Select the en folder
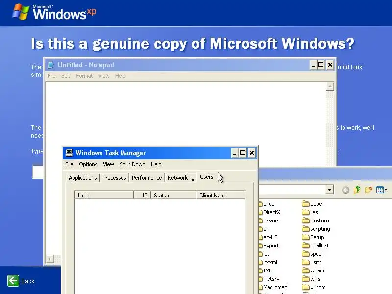392x294 pixels. click(264, 229)
